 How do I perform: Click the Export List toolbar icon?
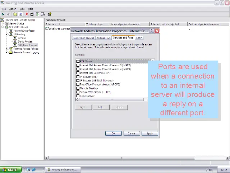(x=43, y=14)
